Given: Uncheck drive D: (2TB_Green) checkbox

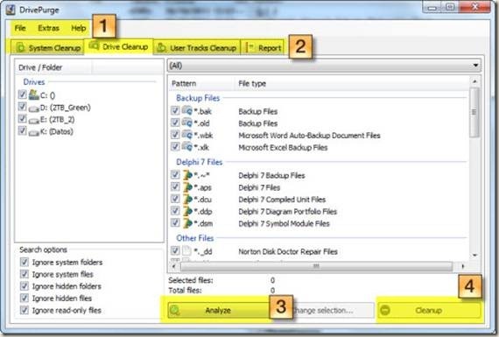Looking at the screenshot, I should pyautogui.click(x=22, y=106).
